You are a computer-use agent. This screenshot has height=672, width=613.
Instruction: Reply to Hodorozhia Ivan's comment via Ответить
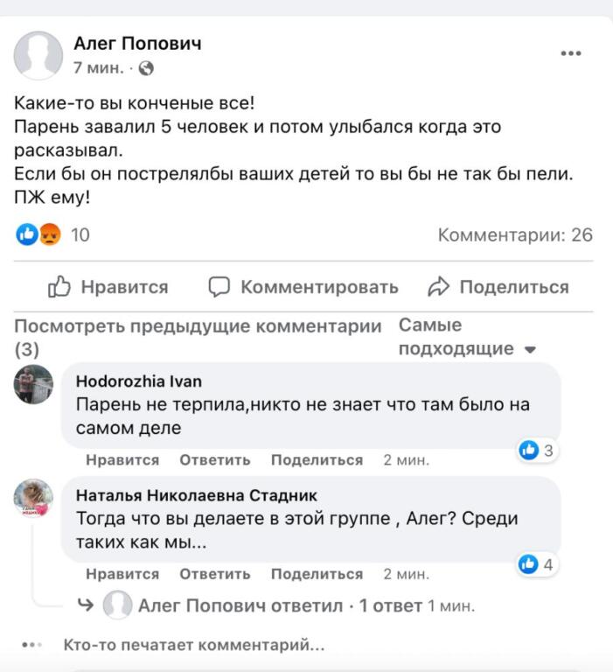click(x=215, y=460)
